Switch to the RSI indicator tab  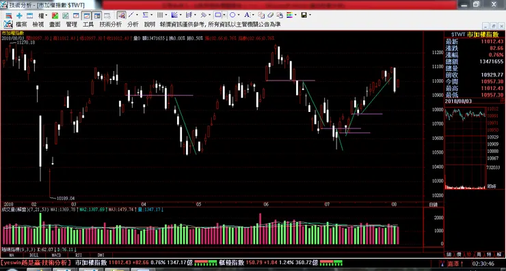79,255
